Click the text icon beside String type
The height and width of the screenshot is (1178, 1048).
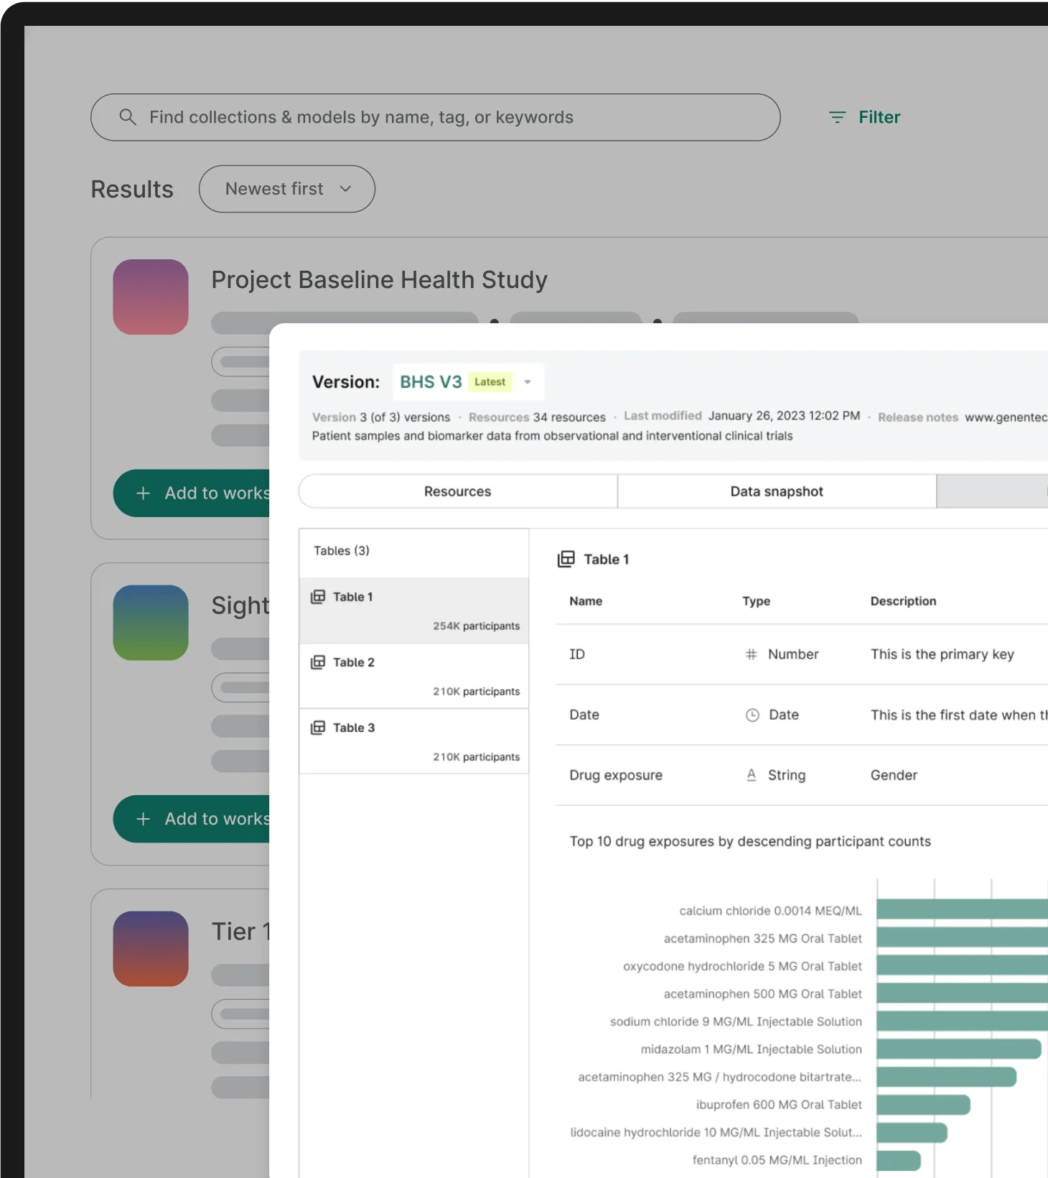click(751, 775)
